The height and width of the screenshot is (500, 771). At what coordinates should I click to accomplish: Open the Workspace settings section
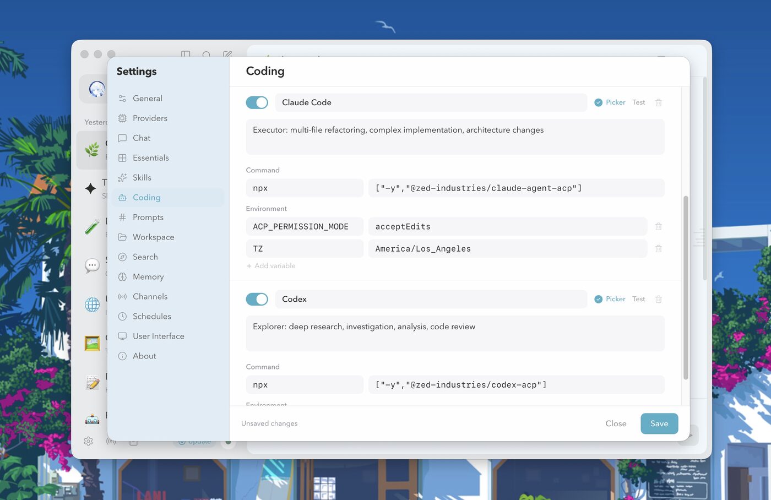[x=153, y=237]
